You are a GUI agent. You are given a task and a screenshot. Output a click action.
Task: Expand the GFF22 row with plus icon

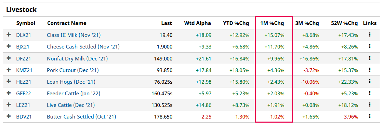(x=9, y=93)
